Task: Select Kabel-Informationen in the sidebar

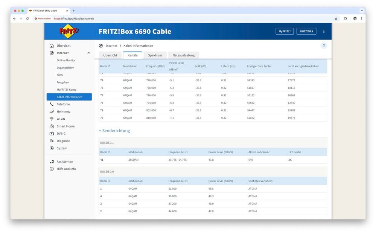Action: [69, 97]
